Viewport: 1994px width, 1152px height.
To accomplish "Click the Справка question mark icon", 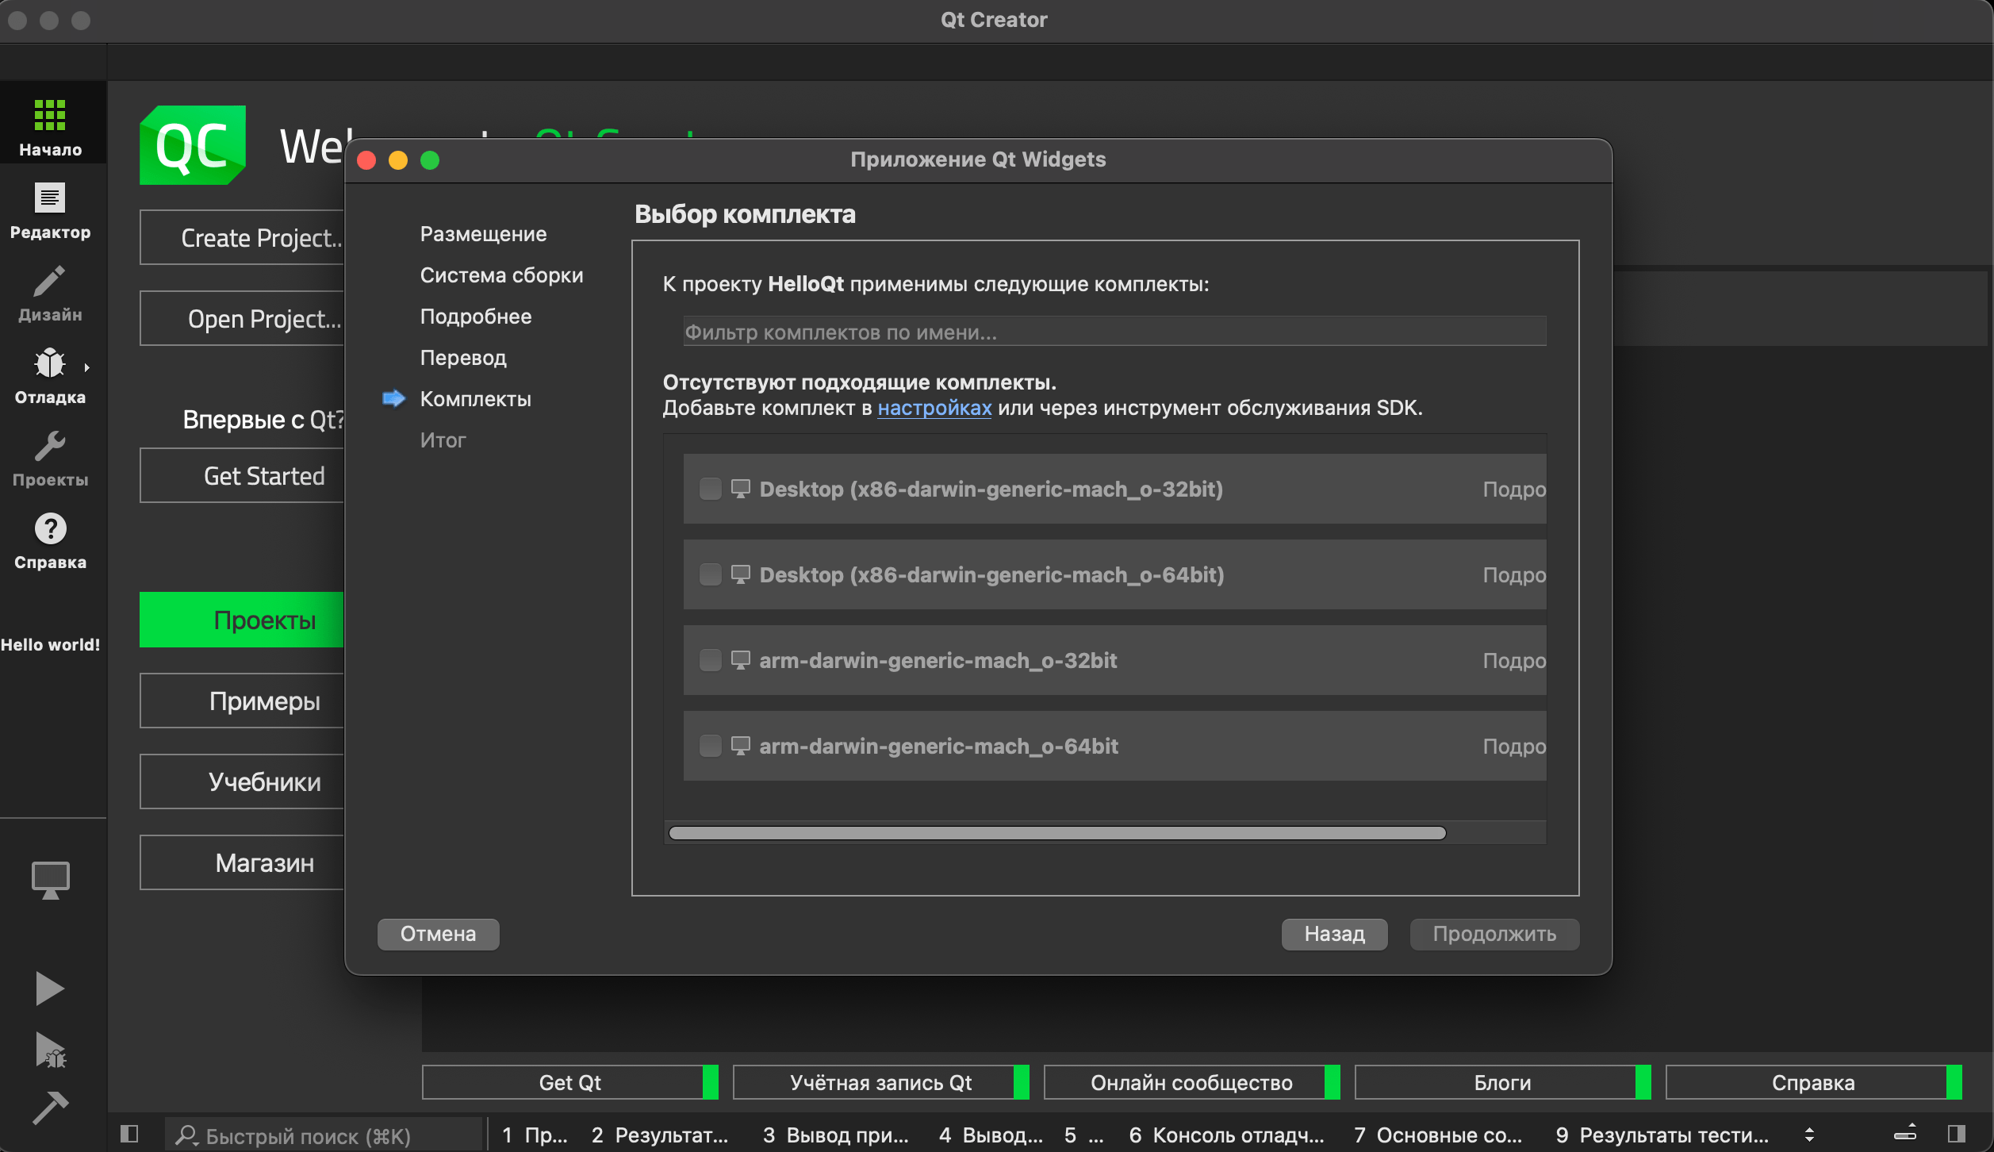I will 50,538.
